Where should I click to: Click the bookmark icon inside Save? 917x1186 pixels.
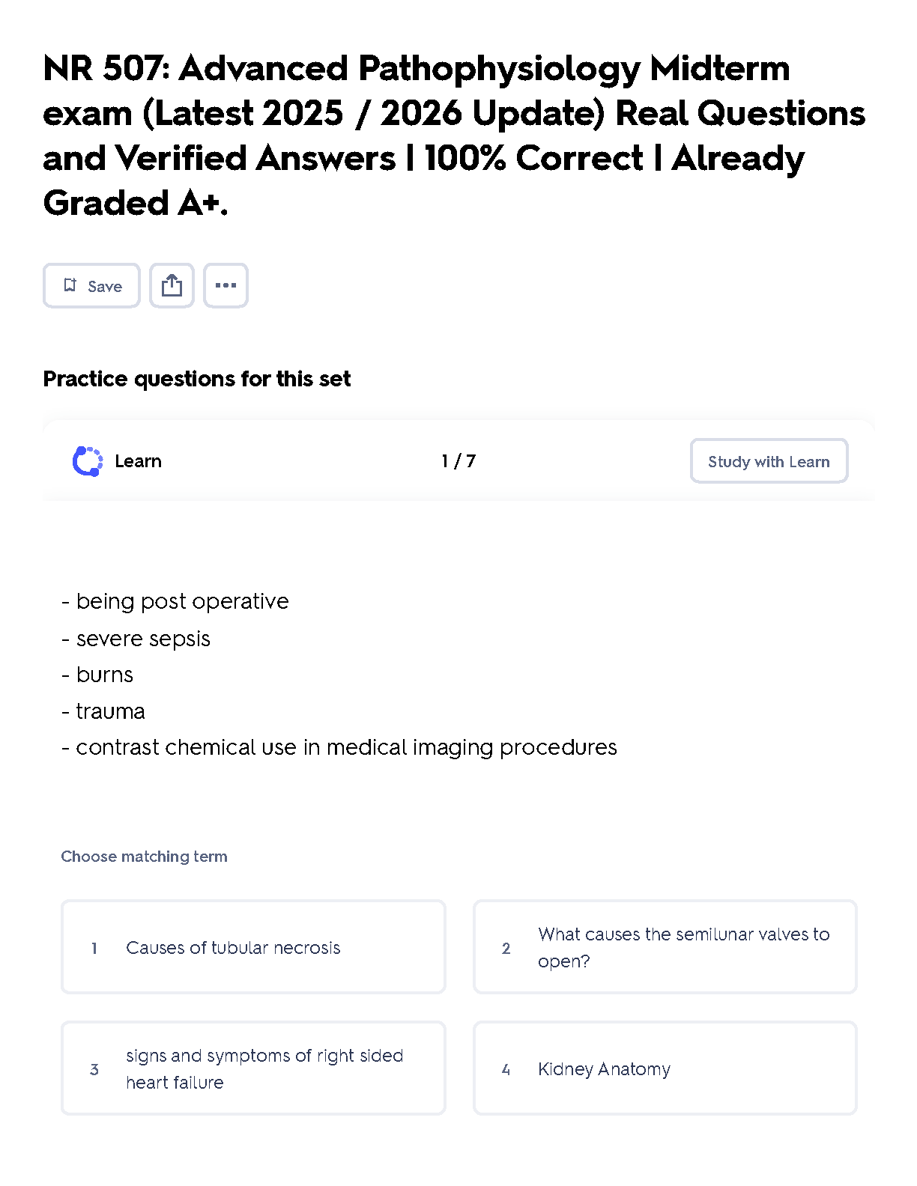[x=70, y=285]
